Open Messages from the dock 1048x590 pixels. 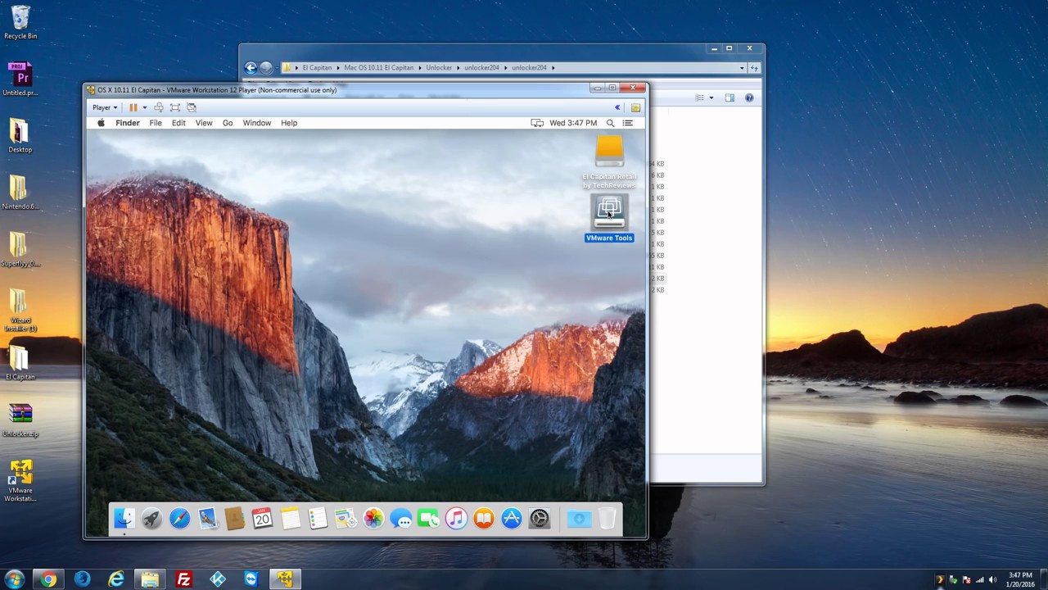coord(401,519)
